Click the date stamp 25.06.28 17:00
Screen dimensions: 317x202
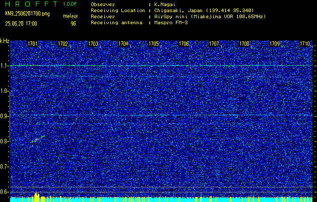pos(21,24)
